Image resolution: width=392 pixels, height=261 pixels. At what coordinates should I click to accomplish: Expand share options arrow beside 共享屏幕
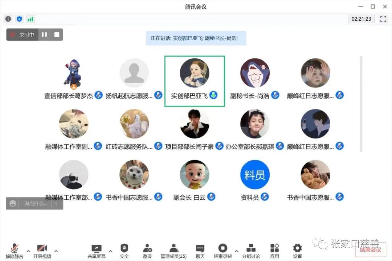point(110,251)
